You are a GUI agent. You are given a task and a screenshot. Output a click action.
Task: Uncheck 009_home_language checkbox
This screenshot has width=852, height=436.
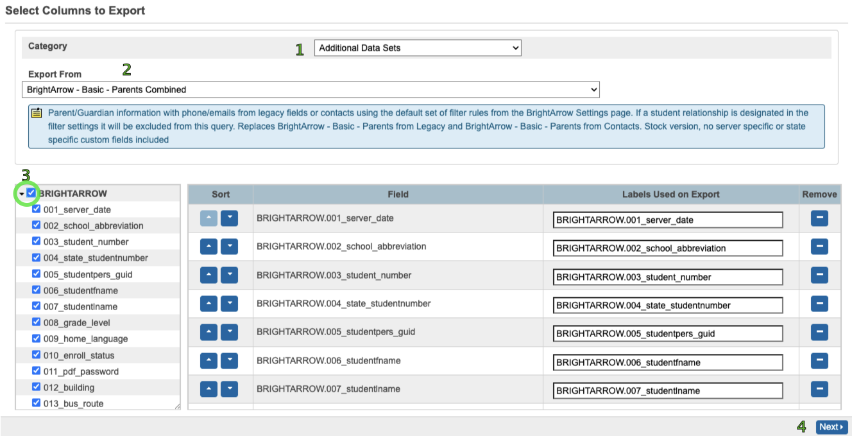pyautogui.click(x=37, y=338)
